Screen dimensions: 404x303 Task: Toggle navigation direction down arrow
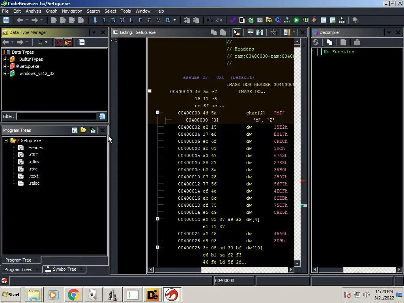tap(95, 20)
